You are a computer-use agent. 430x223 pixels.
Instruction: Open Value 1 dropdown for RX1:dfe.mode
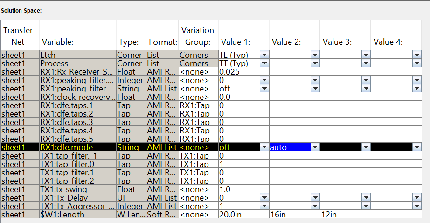click(264, 147)
